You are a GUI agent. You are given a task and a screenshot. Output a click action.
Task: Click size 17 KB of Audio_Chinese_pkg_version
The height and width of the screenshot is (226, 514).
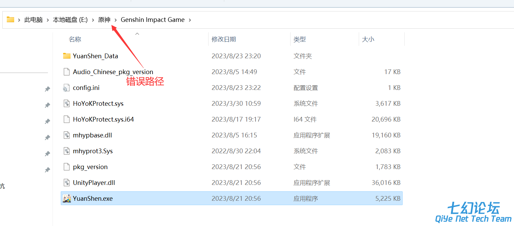point(392,72)
